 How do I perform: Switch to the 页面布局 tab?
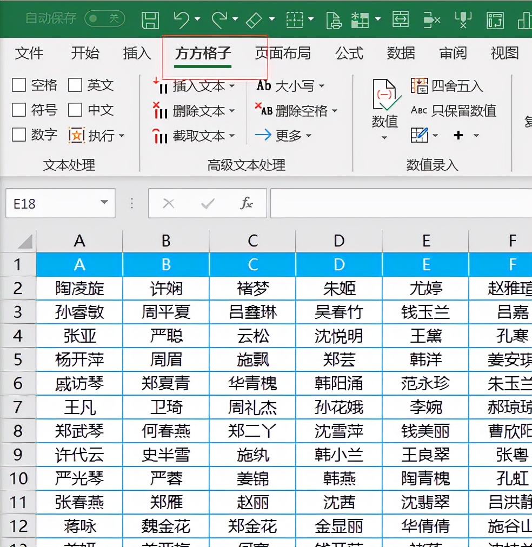(x=283, y=54)
